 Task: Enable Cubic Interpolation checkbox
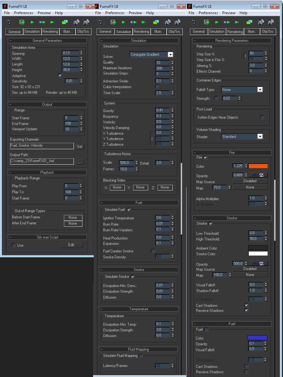click(157, 86)
